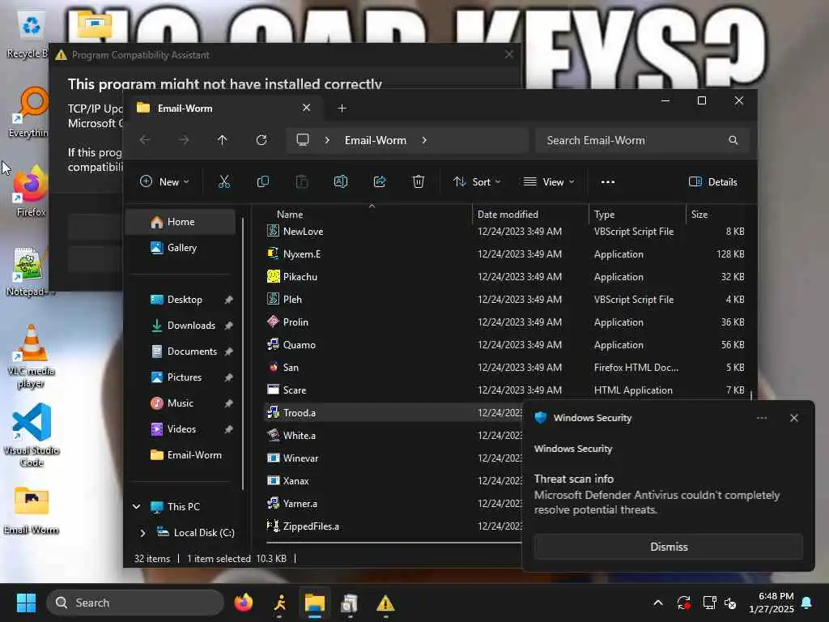Open Pictures in the navigation pane
Image resolution: width=829 pixels, height=622 pixels.
[x=181, y=377]
